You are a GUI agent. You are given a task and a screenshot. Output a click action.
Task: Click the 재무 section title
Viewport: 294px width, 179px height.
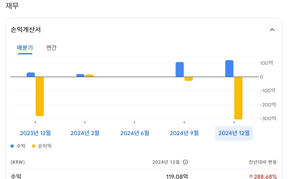tap(12, 6)
